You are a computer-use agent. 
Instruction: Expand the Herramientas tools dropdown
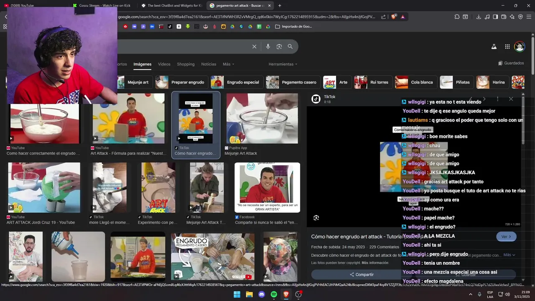283,64
